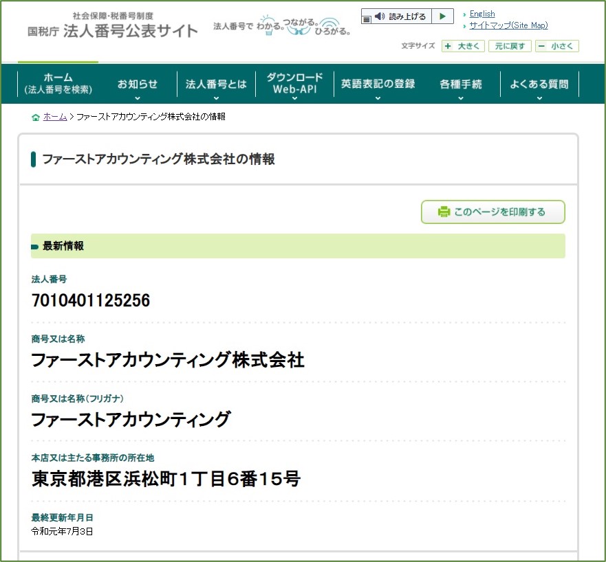Click the company name ファーストアカウンティング株式会社 value
606x562 pixels.
pyautogui.click(x=168, y=360)
